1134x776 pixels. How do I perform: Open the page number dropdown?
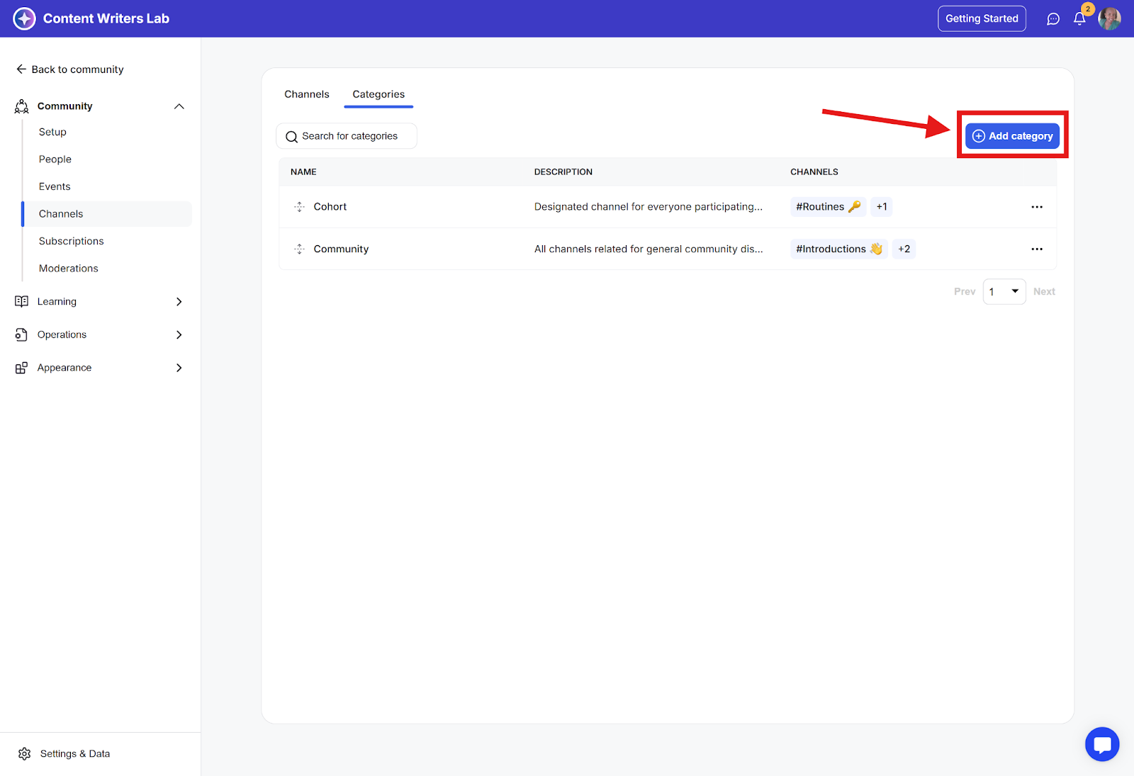(x=1004, y=291)
